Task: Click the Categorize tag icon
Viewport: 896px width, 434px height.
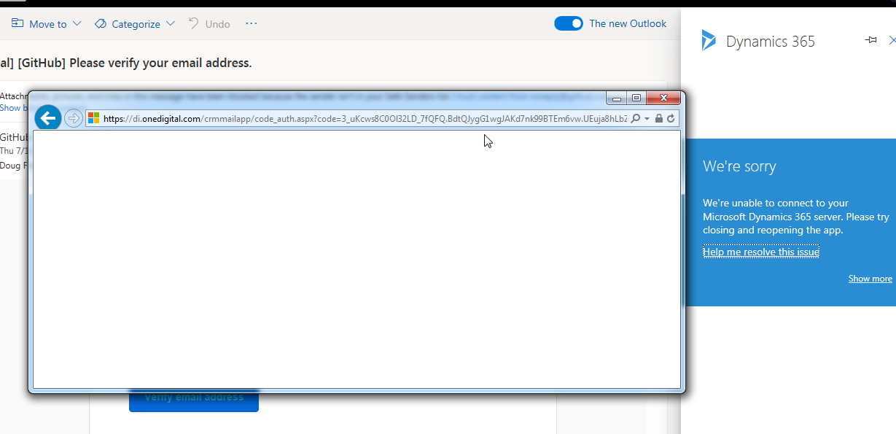Action: point(101,24)
